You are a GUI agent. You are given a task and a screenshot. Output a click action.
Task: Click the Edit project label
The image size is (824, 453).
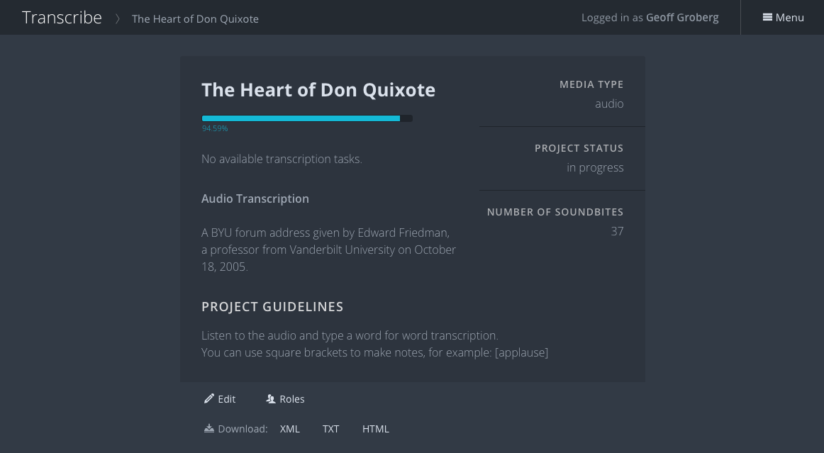pos(227,399)
